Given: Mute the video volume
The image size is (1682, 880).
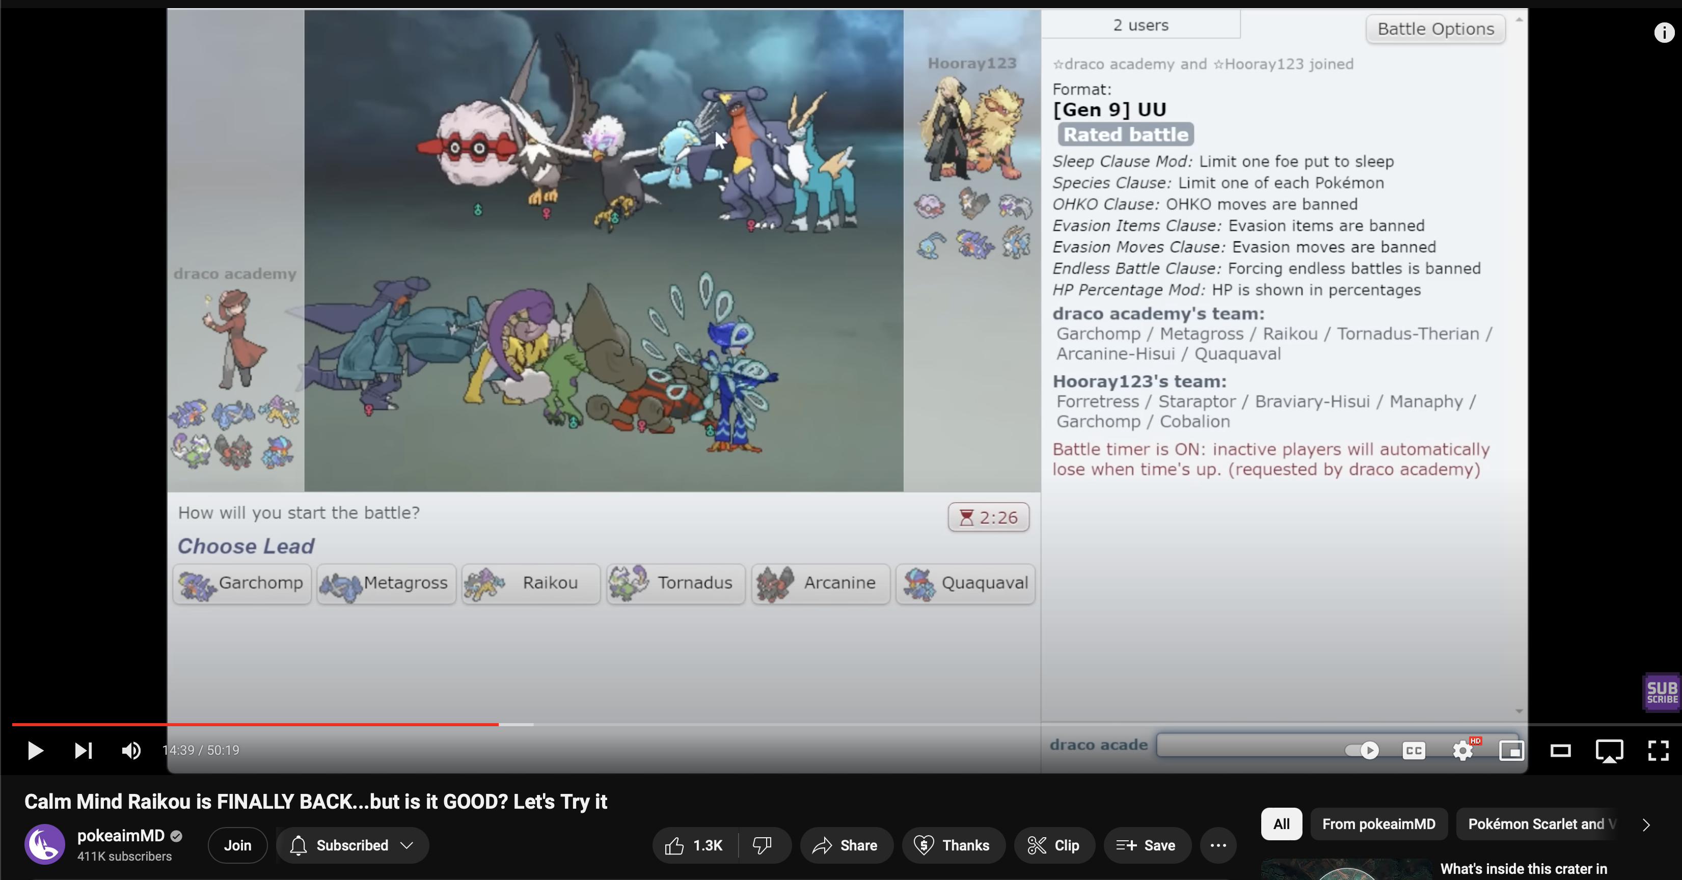Looking at the screenshot, I should pos(130,751).
